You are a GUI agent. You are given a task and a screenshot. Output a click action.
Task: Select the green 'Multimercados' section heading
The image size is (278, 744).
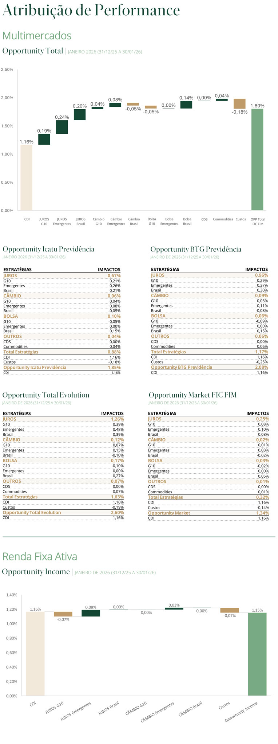[x=37, y=36]
